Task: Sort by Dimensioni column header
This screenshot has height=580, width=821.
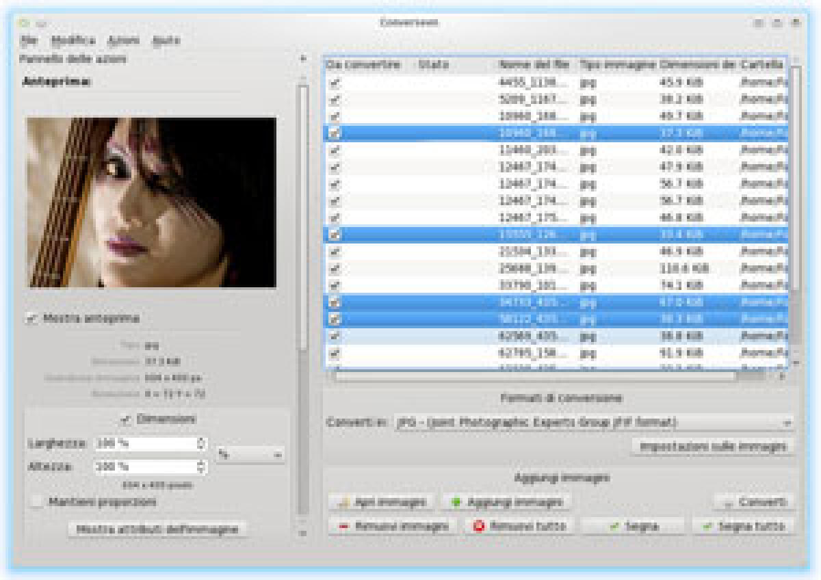Action: (698, 65)
